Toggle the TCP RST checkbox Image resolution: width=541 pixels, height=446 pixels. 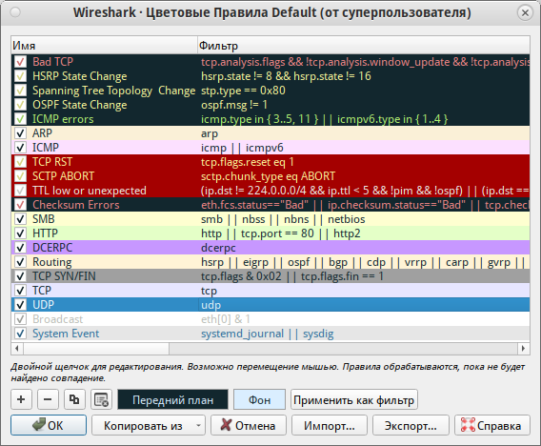[20, 162]
